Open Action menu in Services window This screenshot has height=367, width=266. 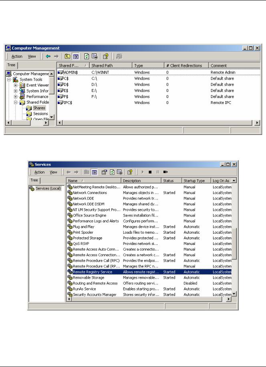click(x=40, y=172)
